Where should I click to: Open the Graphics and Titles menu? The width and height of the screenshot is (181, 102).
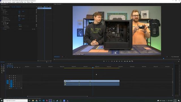coord(20,2)
